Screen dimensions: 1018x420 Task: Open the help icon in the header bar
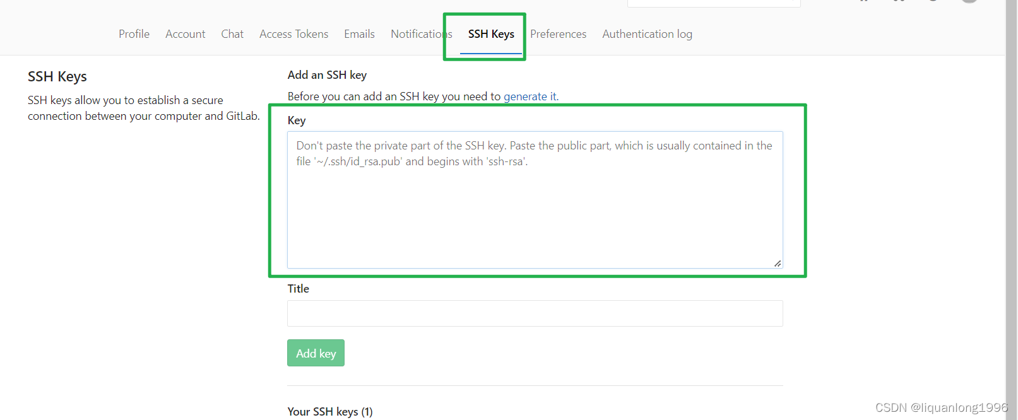pyautogui.click(x=933, y=3)
